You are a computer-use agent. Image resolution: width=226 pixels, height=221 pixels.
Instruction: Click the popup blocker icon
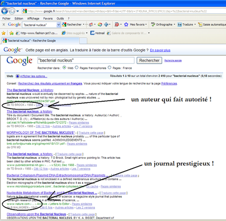coord(117,24)
